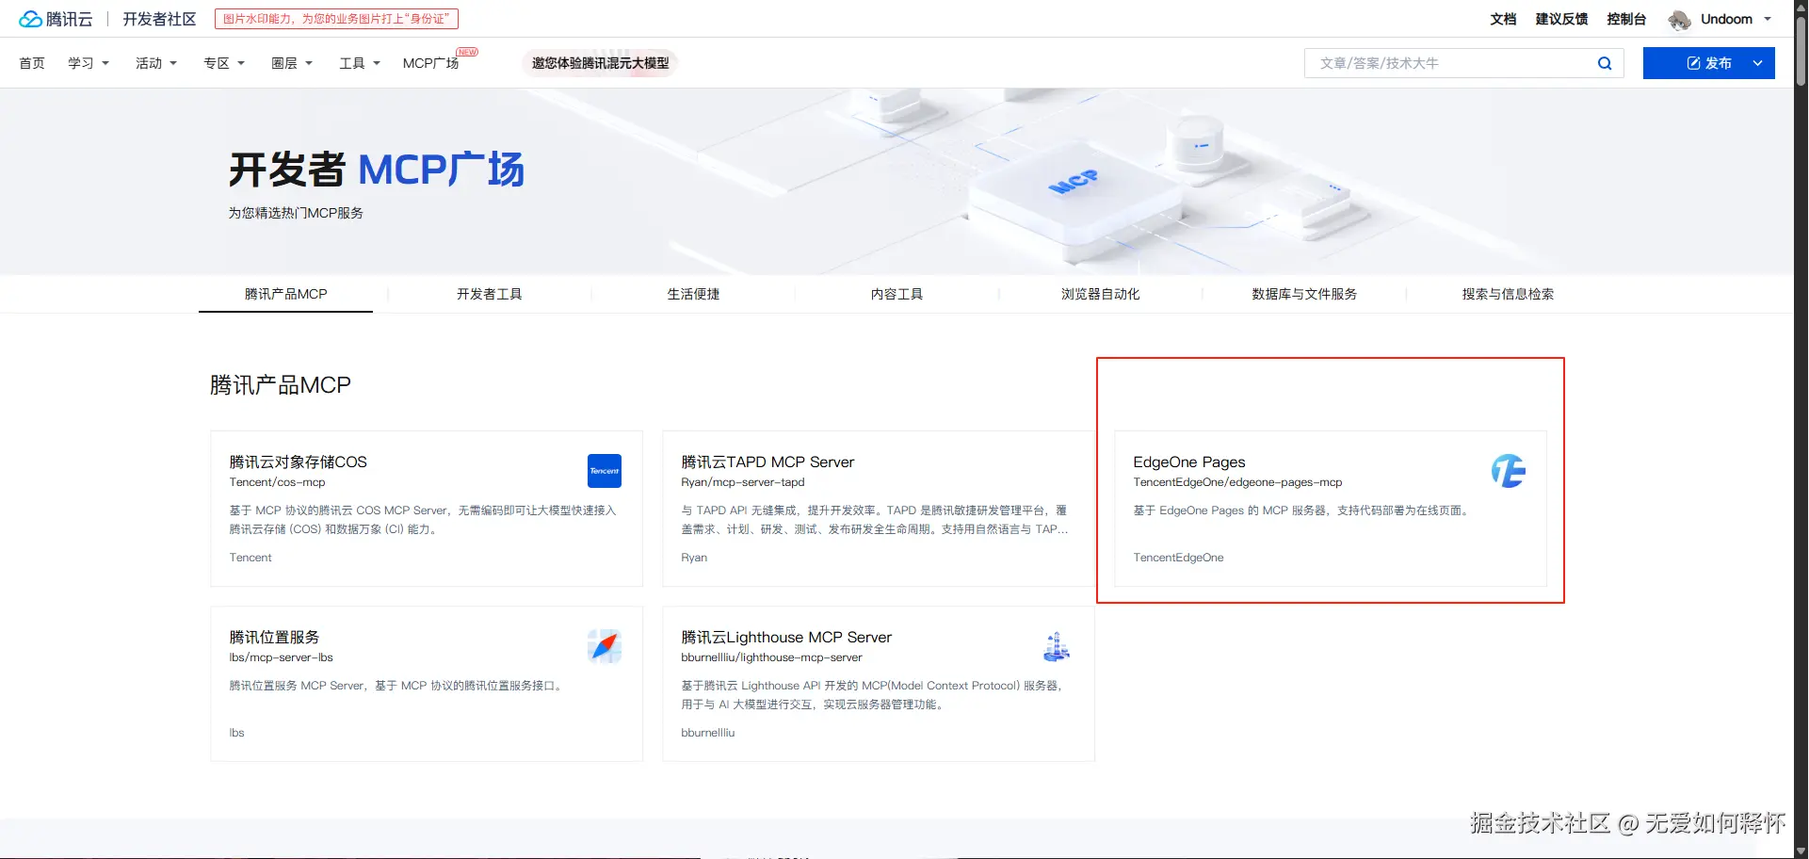The image size is (1809, 859).
Task: Click the EdgeOne Pages description text
Action: pyautogui.click(x=1302, y=511)
